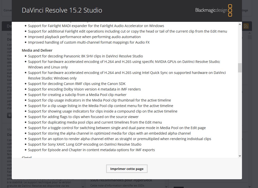
Task: Click "render alpha channel either as straight or premultiplied"
Action: click(119, 139)
